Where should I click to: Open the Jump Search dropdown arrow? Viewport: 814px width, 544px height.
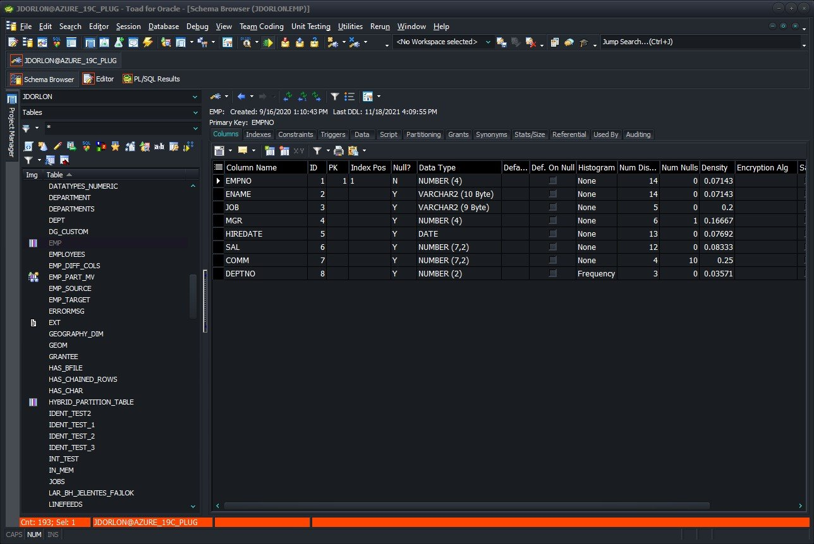click(x=805, y=45)
